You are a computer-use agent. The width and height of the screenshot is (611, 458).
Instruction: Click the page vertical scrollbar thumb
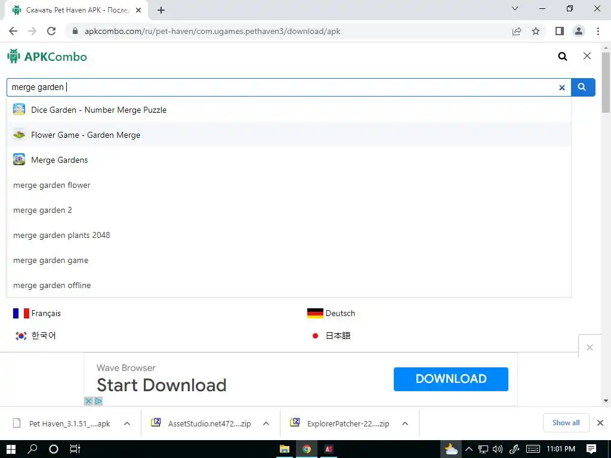606,82
